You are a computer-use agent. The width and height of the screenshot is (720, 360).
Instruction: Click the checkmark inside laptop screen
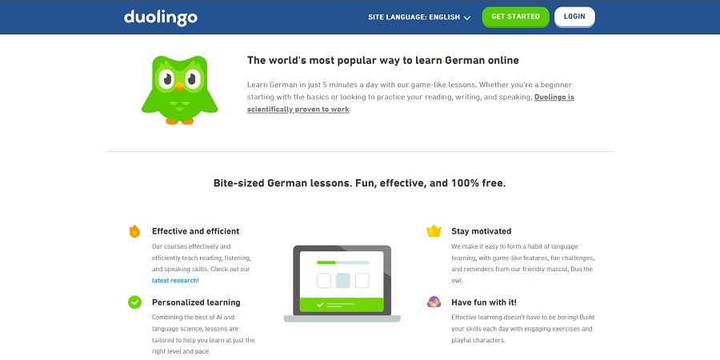(x=321, y=305)
